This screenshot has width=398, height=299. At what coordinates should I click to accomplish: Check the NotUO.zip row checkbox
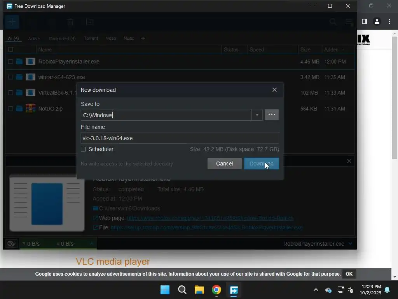point(10,109)
